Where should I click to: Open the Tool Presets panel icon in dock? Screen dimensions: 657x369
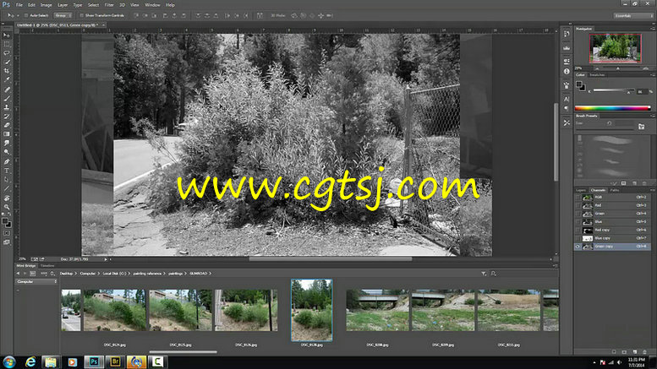coord(567,122)
